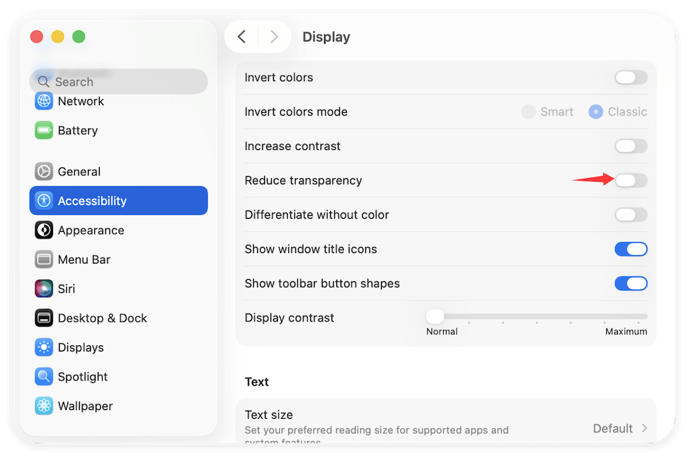The image size is (688, 456).
Task: Enable Reduce transparency
Action: [x=631, y=180]
